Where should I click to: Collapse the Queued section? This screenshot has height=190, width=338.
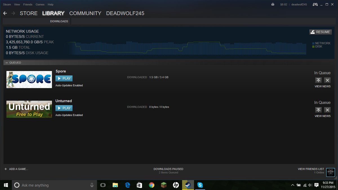pyautogui.click(x=6, y=62)
